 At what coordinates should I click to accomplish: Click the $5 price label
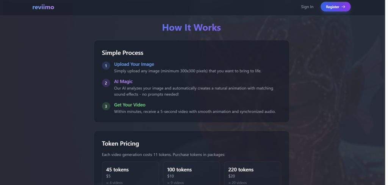pyautogui.click(x=108, y=176)
